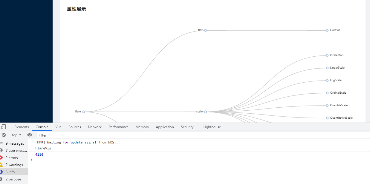Toggle the DevTools device toolbar icon

click(3, 127)
